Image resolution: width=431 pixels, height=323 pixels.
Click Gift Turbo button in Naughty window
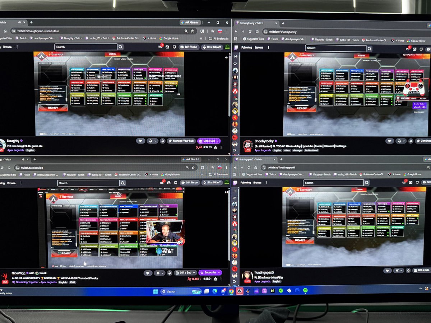coord(189,47)
